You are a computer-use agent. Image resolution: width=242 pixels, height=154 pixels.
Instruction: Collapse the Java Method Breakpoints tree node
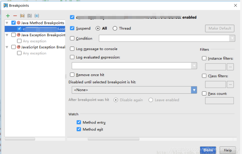[x=7, y=23]
